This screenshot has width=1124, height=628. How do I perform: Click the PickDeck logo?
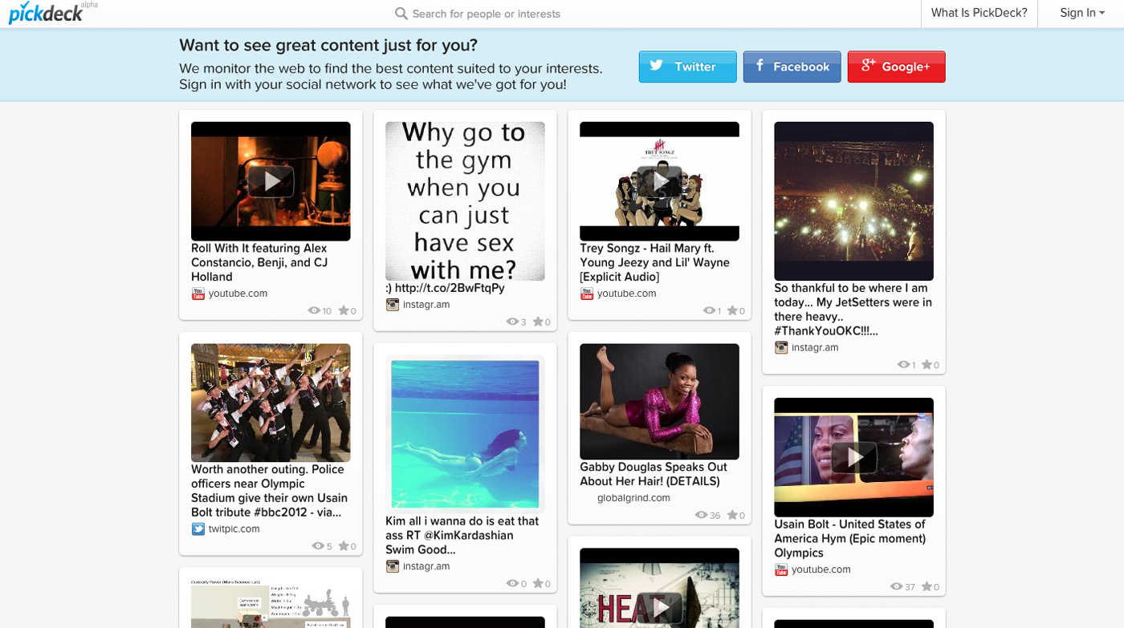pos(47,13)
